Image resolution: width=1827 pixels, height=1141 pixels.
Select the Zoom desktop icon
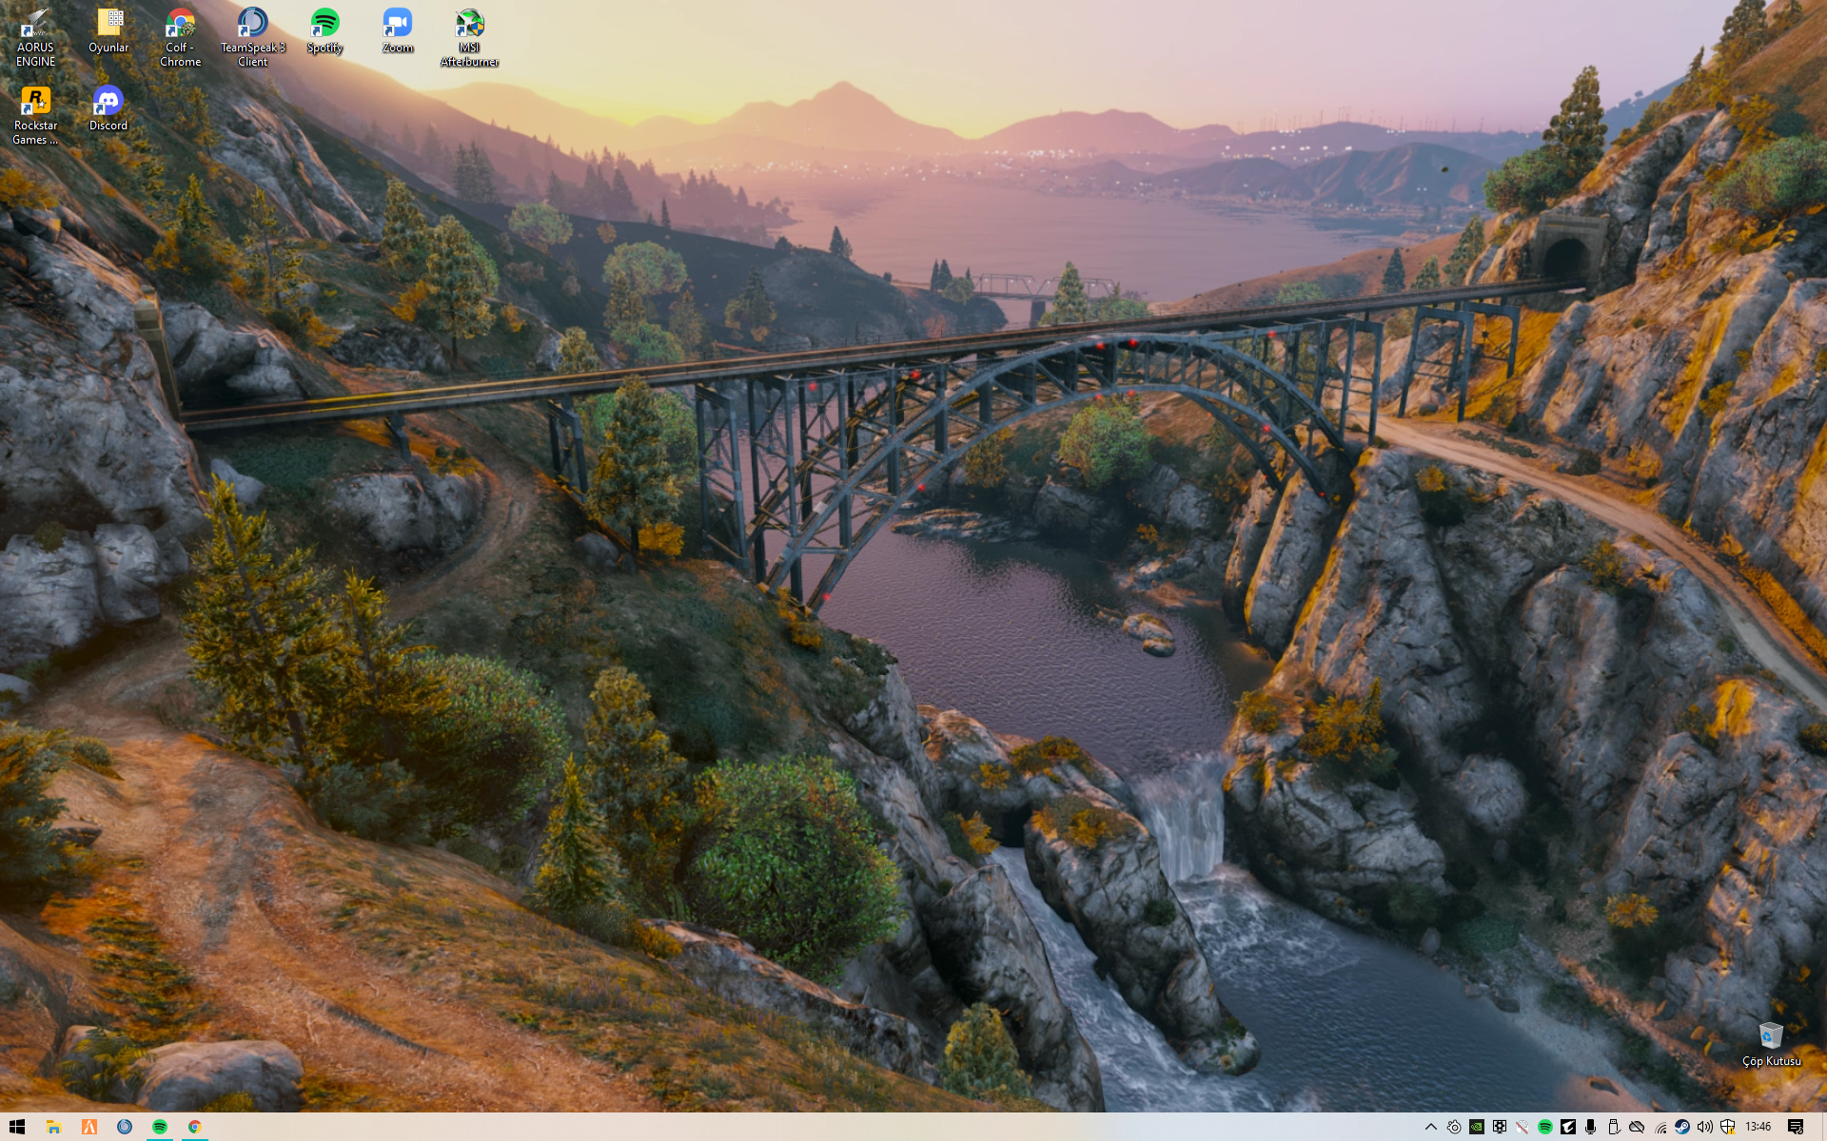point(398,25)
